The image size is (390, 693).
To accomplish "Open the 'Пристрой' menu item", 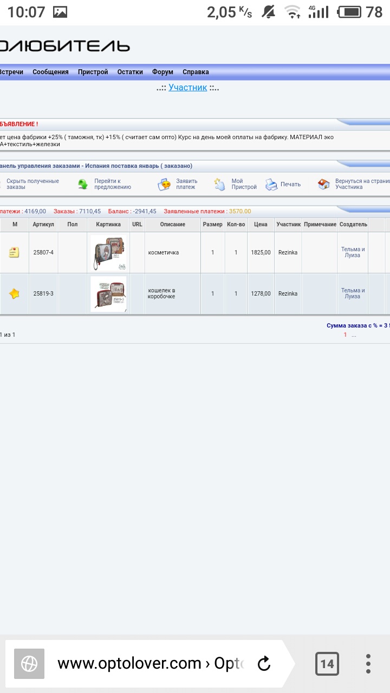I will pyautogui.click(x=93, y=72).
